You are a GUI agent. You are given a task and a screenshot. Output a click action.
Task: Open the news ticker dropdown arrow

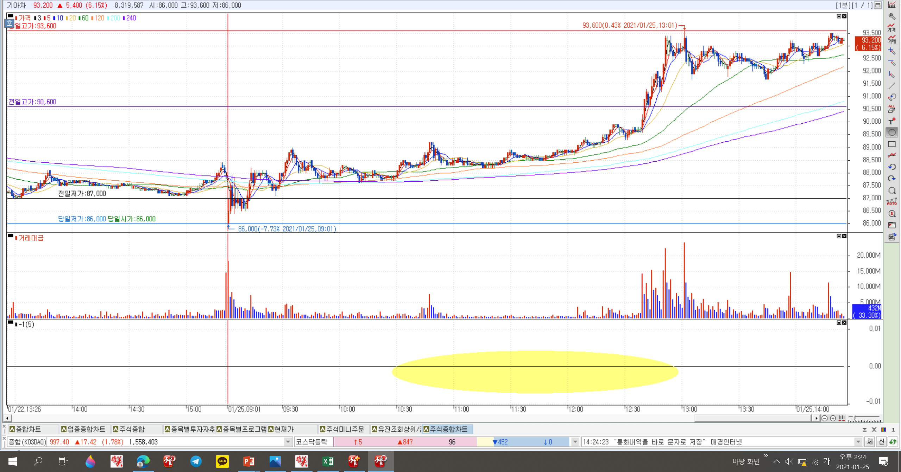click(858, 442)
